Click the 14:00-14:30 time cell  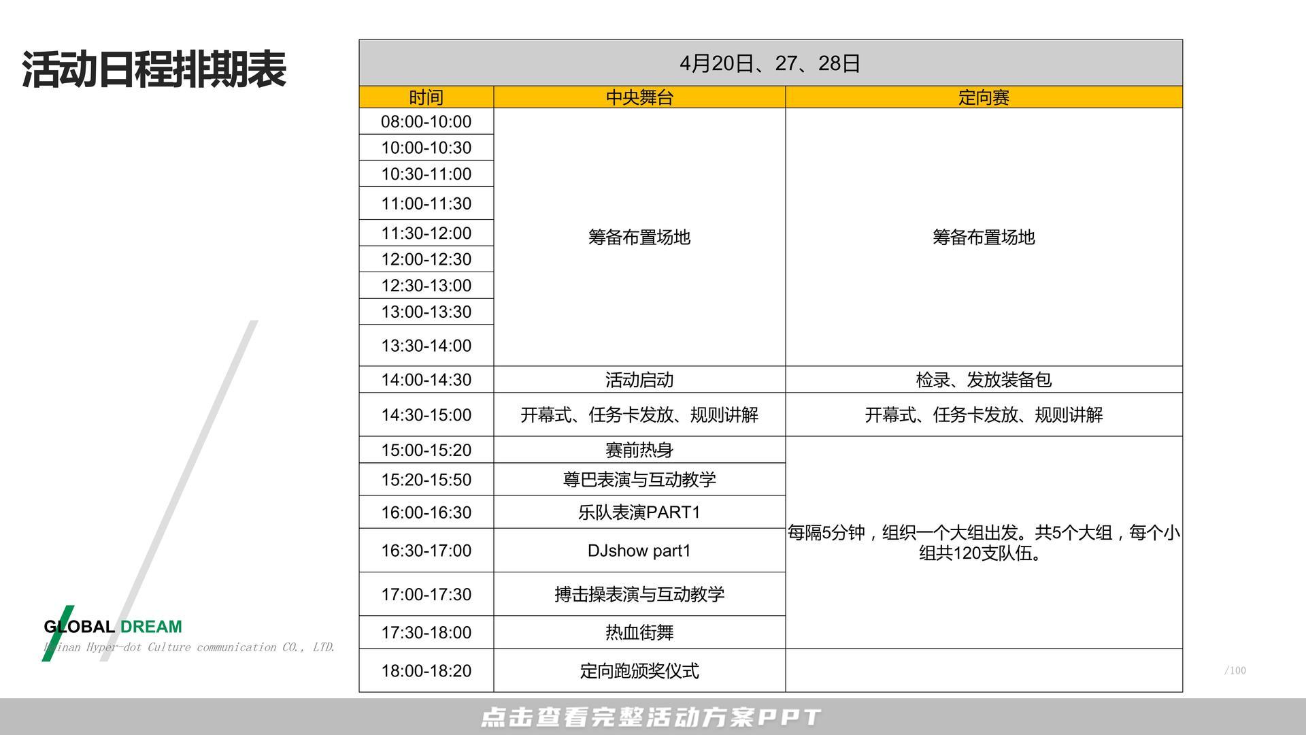(426, 380)
